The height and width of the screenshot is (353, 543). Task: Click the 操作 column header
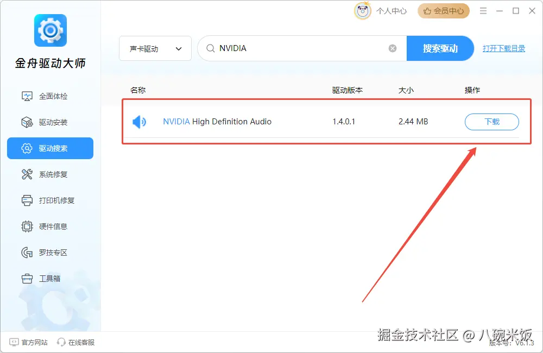(x=472, y=90)
